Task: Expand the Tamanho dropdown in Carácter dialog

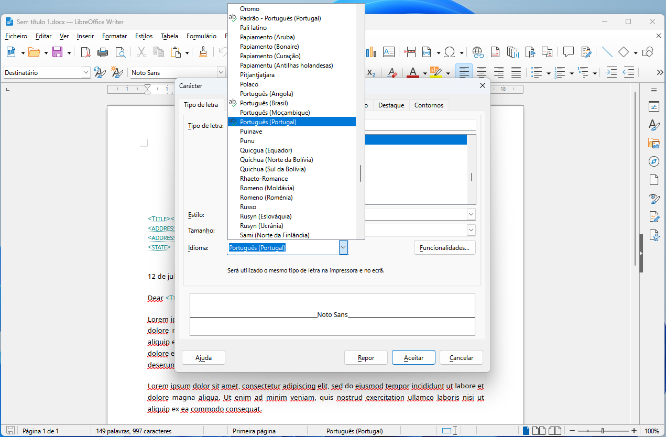Action: (x=471, y=230)
